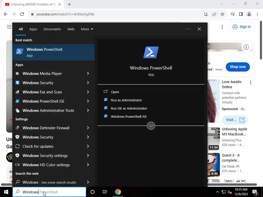Open Quest 3 - A complete video title

231,158
